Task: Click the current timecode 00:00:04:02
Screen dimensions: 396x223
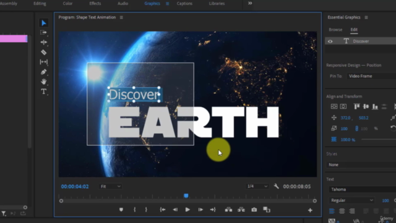Action: [x=75, y=186]
